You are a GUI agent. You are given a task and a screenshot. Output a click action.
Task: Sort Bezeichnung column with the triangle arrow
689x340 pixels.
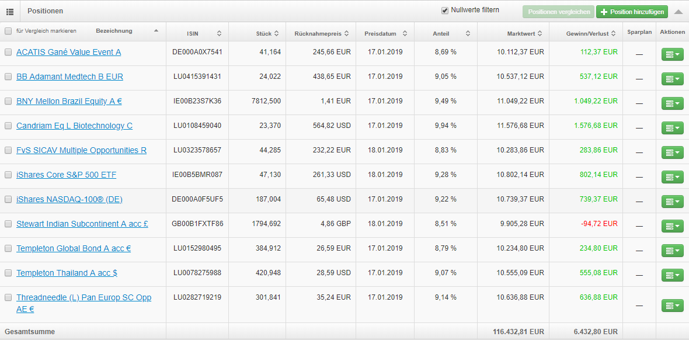coord(156,30)
